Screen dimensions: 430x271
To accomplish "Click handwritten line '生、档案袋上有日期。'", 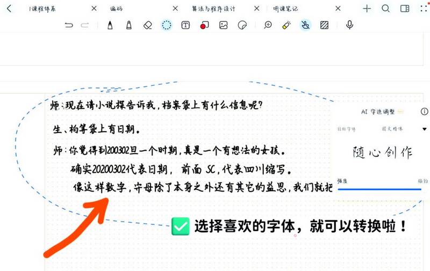I will point(96,129).
